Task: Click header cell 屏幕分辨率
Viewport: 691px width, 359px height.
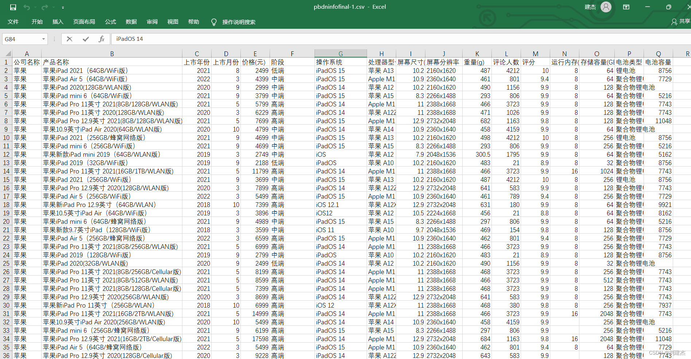Action: point(444,62)
